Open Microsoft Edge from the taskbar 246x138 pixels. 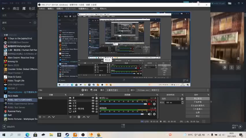click(x=27, y=135)
